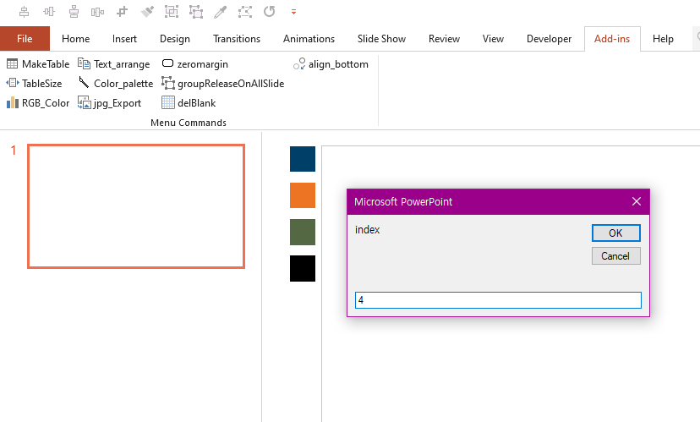Run the groupReleaseOnAllSlide command

223,84
